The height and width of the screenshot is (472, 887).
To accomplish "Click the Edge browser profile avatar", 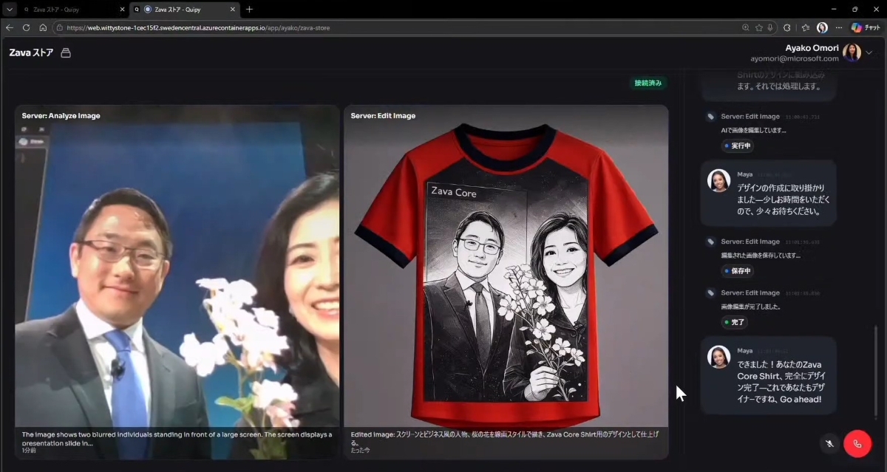I will 822,27.
